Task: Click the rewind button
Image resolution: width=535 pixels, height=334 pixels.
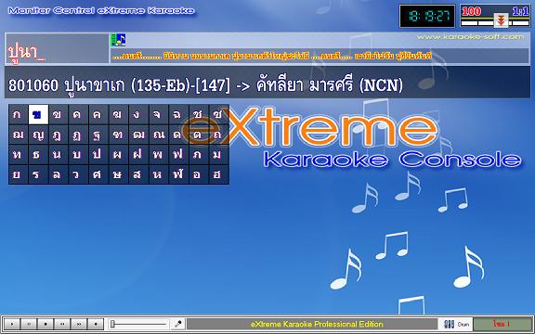Action: (62, 324)
